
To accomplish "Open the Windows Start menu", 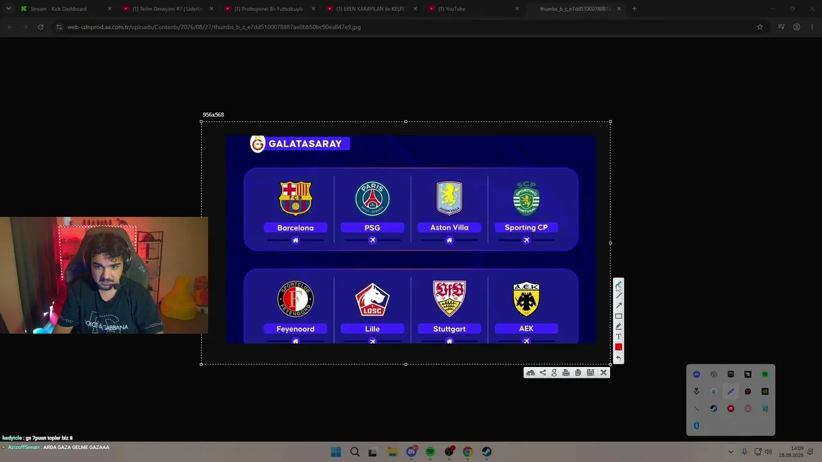I will coord(336,452).
